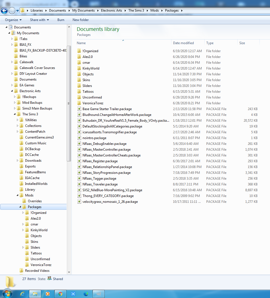Sort files by Size column
270x298 pixels.
(x=248, y=43)
